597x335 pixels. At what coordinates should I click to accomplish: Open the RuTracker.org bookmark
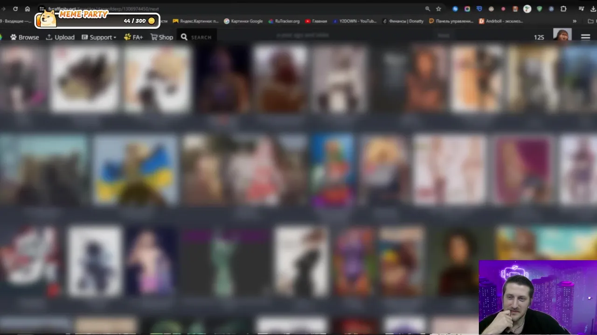(x=284, y=21)
